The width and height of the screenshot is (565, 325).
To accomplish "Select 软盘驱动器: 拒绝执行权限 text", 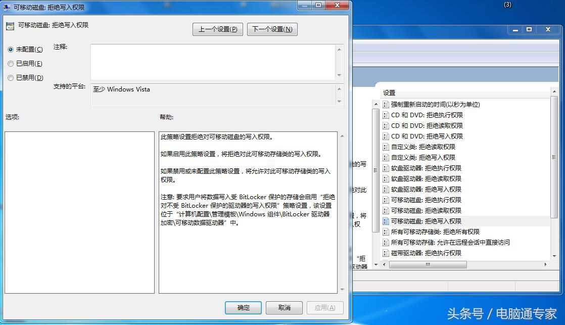I will tap(426, 168).
